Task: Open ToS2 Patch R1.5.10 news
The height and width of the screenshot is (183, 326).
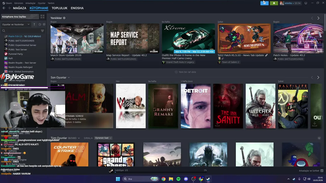Action: 244,39
